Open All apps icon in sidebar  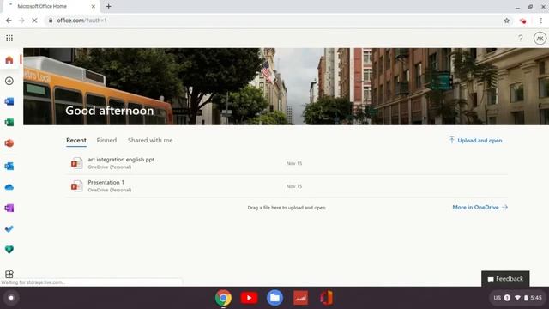point(9,274)
